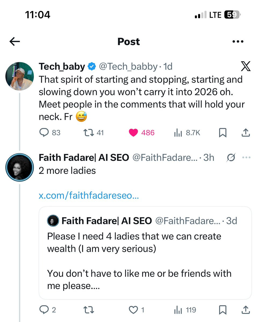Image resolution: width=257 pixels, height=322 pixels.
Task: Reply to Faith's comment with 2 replies
Action: coord(44,310)
